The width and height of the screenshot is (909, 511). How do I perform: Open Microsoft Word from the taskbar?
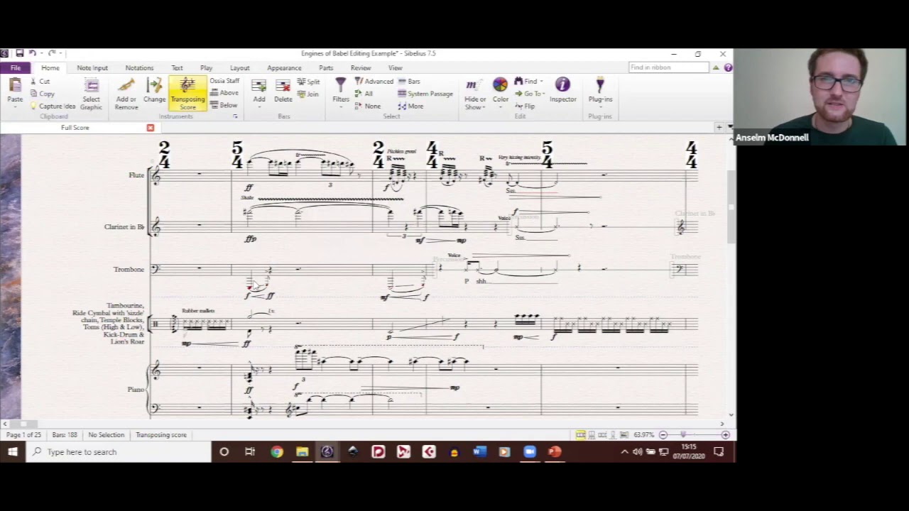479,451
